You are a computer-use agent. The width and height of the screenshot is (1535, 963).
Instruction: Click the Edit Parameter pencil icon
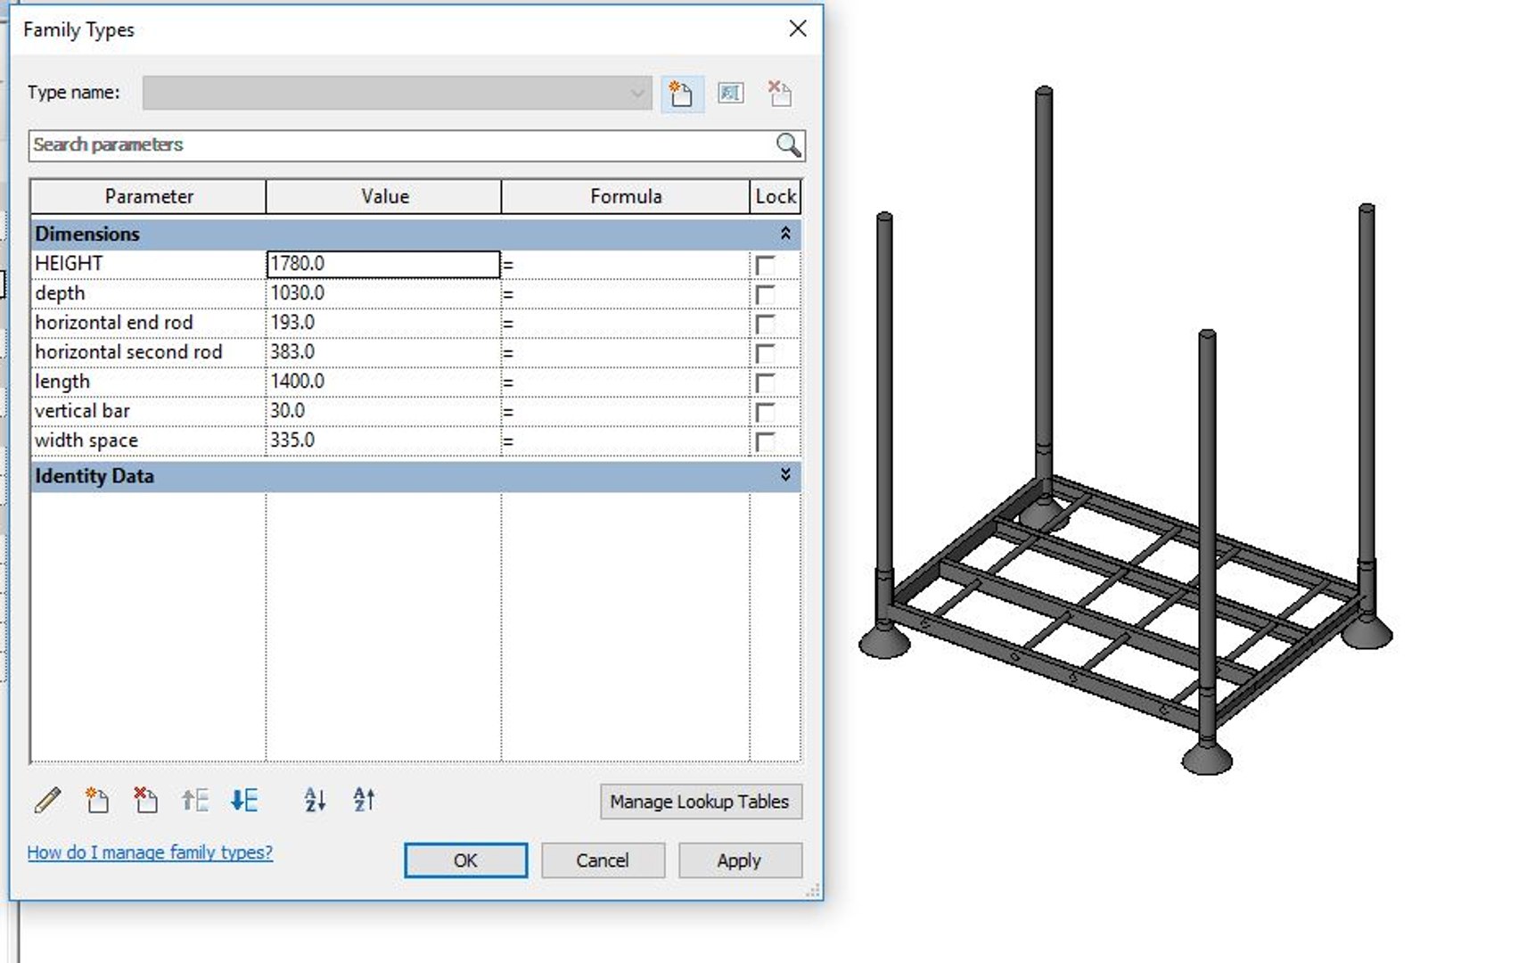point(48,800)
